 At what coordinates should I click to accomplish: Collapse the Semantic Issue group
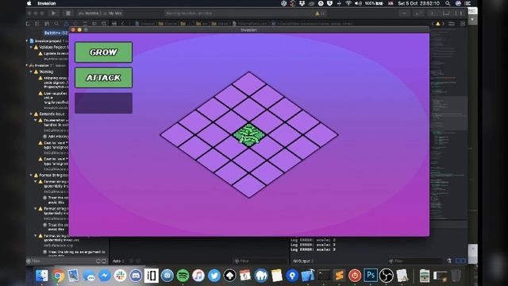tap(31, 114)
